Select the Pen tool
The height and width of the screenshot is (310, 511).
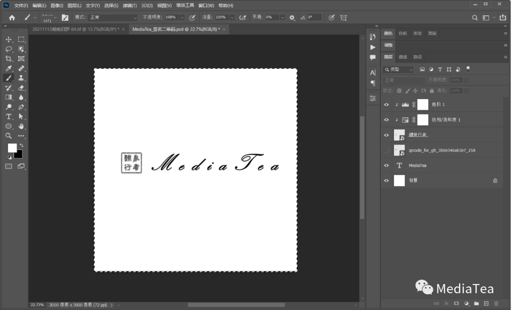(21, 107)
